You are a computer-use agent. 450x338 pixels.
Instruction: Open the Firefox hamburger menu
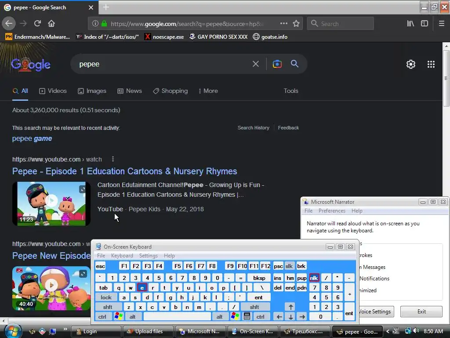tap(441, 24)
